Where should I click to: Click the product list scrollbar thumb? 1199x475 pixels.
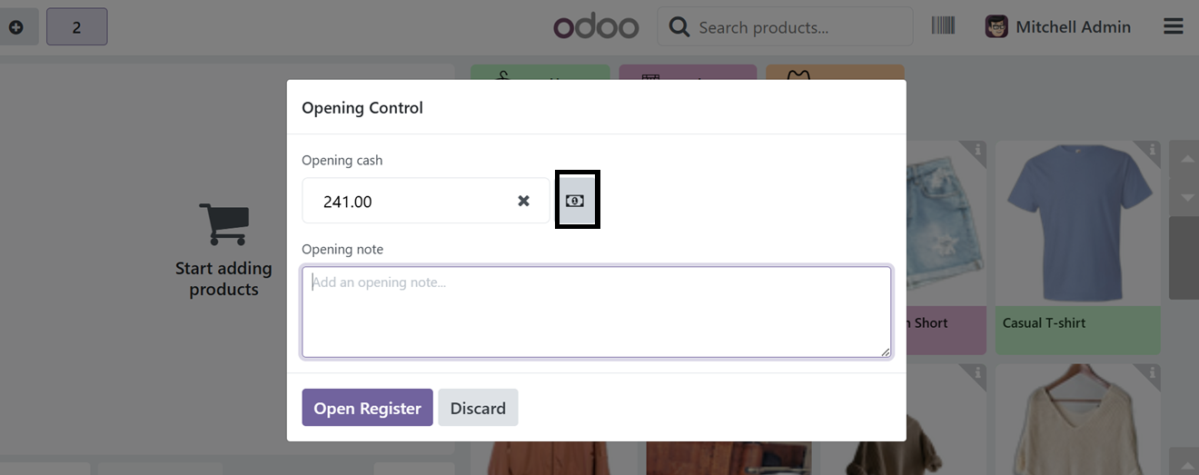coord(1184,258)
